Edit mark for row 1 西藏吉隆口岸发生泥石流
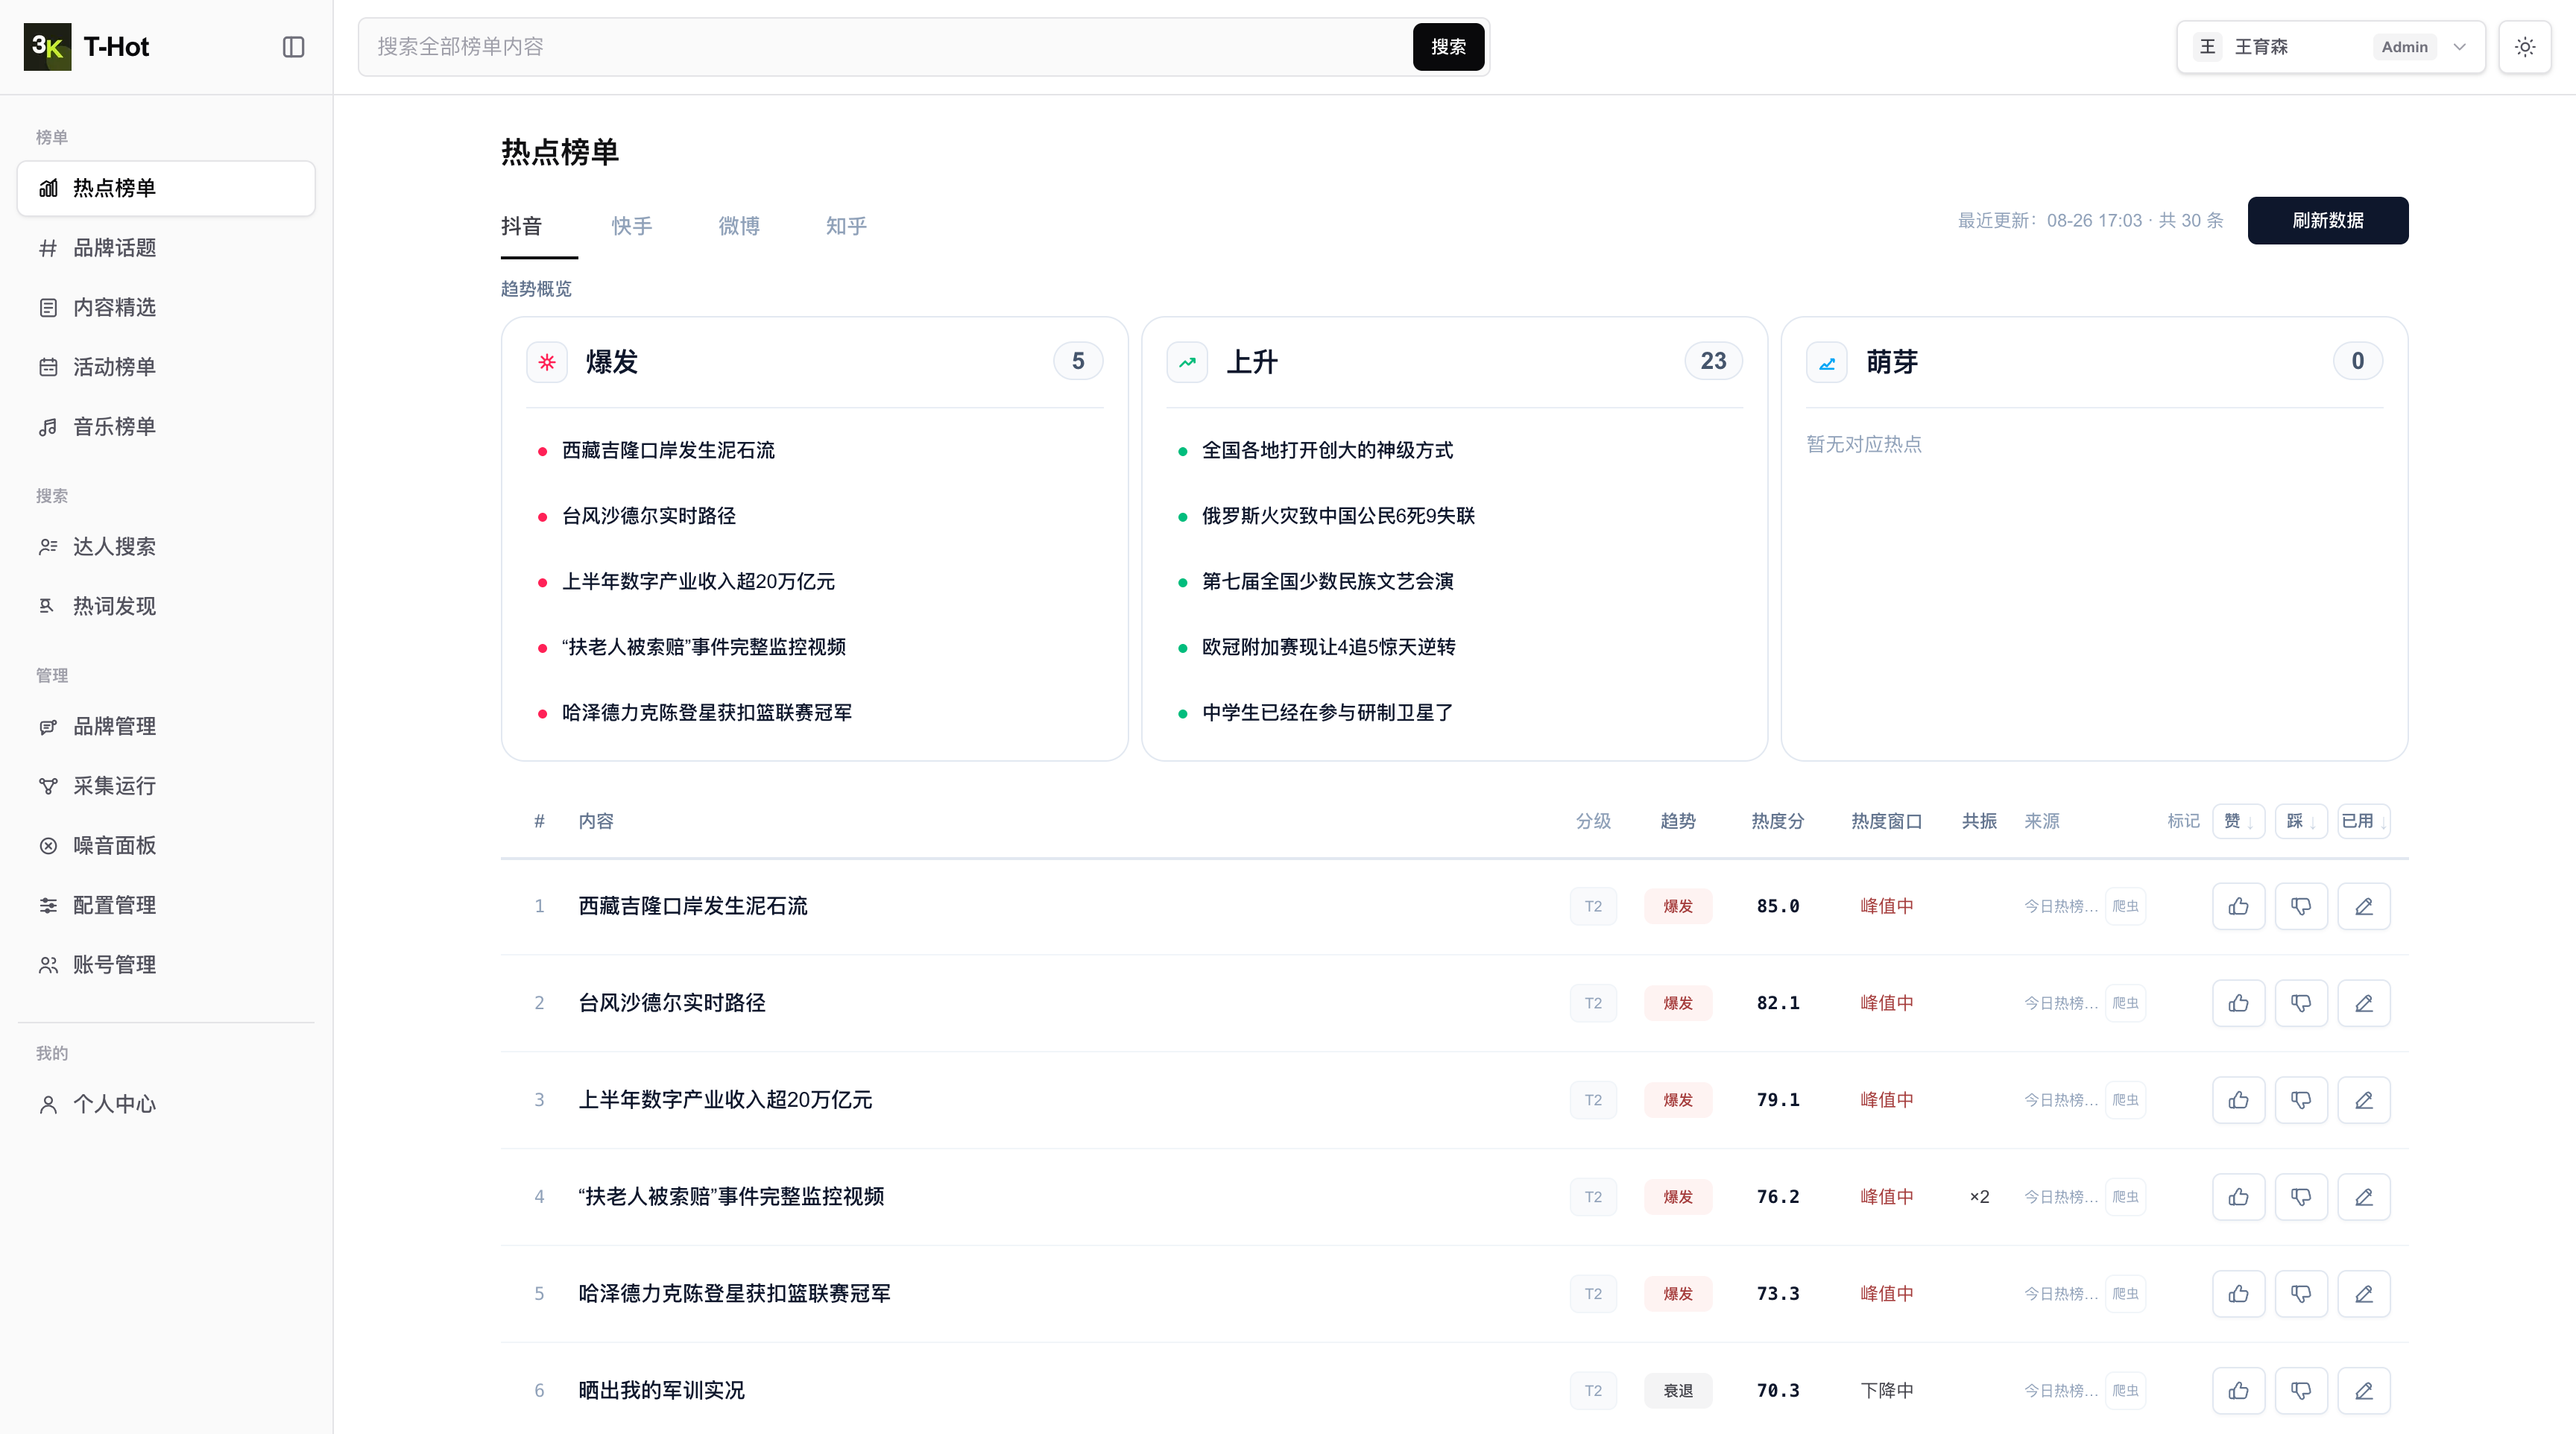The image size is (2576, 1434). [x=2364, y=906]
